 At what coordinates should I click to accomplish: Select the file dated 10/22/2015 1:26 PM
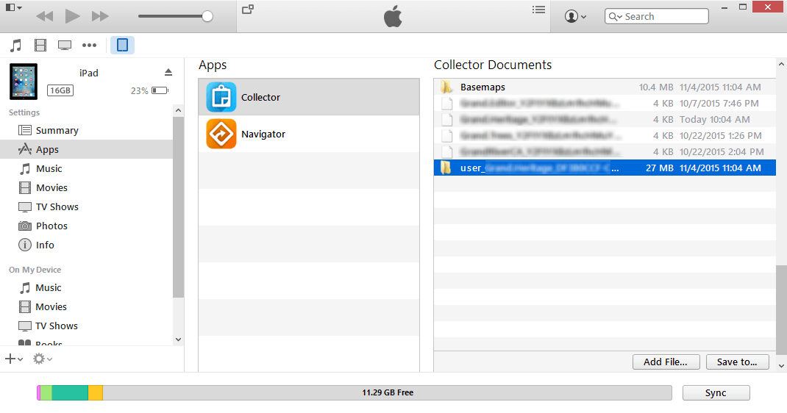pyautogui.click(x=605, y=135)
